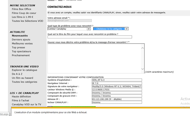Click inside the problem description text area
This screenshot has width=190, height=116.
(94, 58)
